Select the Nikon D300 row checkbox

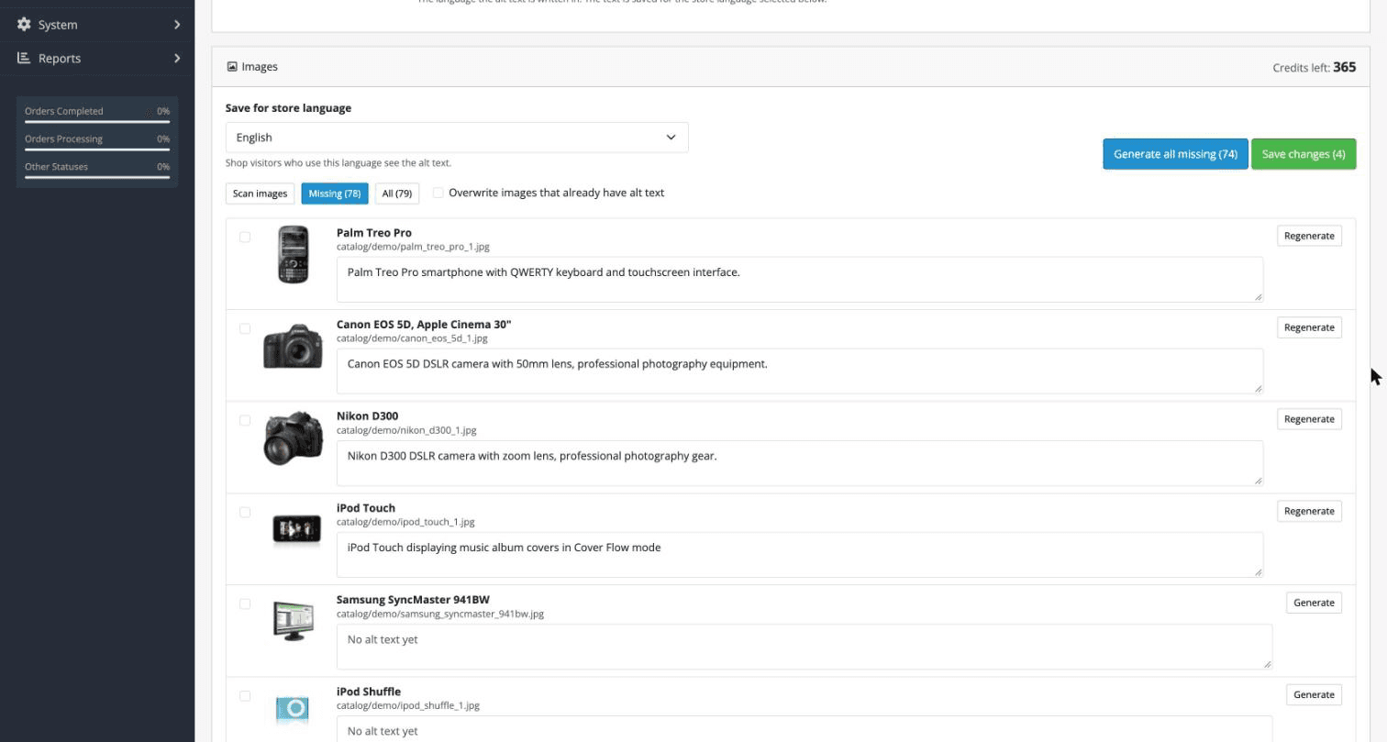coord(245,420)
